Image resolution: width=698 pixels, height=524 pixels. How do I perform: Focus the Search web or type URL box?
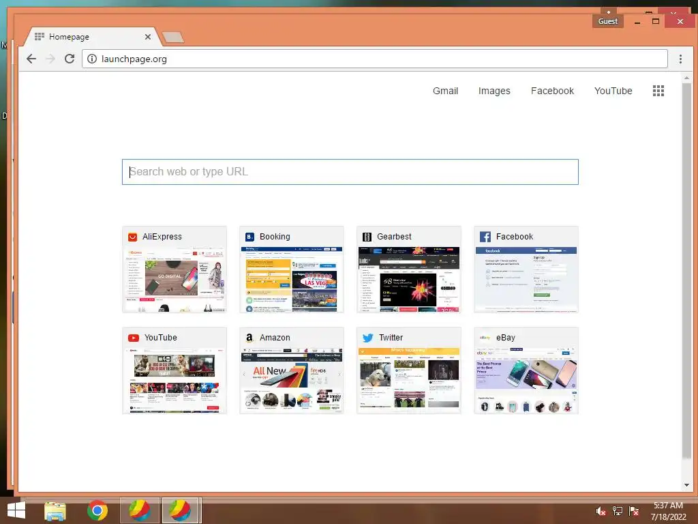click(x=350, y=172)
